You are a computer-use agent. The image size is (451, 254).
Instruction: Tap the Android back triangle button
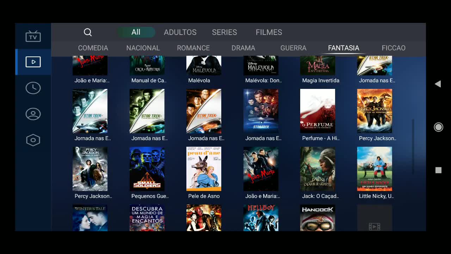[438, 84]
